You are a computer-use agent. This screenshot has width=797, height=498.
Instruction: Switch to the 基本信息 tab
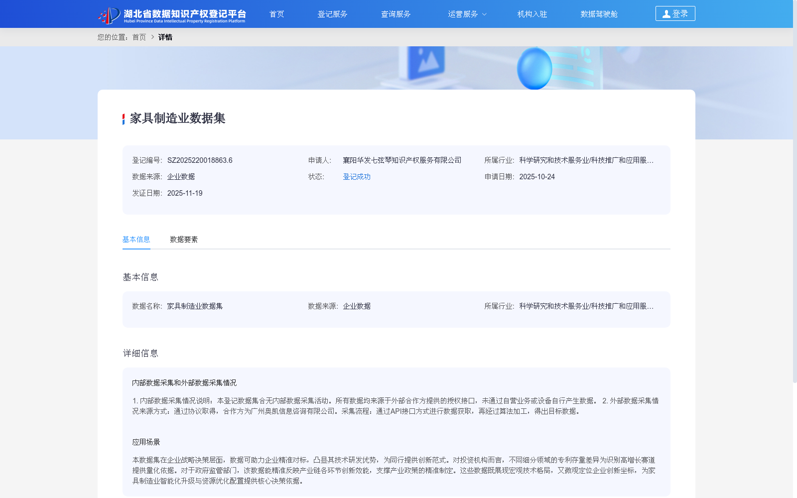(x=136, y=240)
